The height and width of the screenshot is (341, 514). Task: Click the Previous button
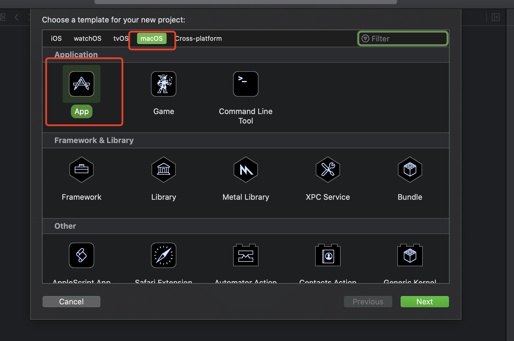click(x=368, y=302)
